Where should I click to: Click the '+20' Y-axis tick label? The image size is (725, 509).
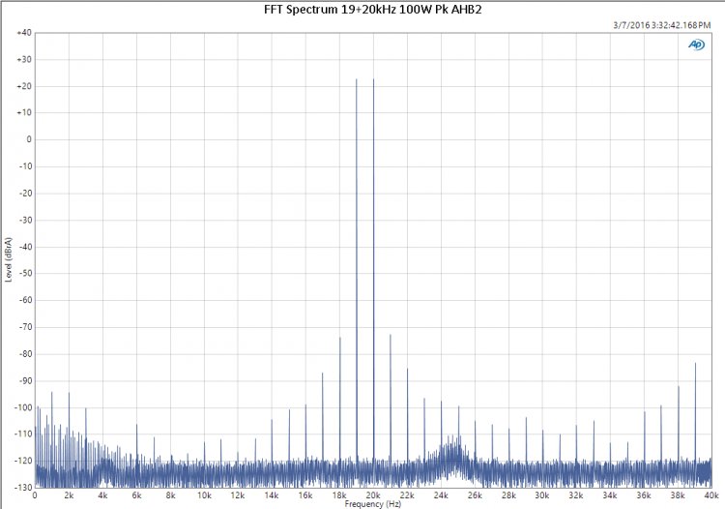pyautogui.click(x=24, y=86)
